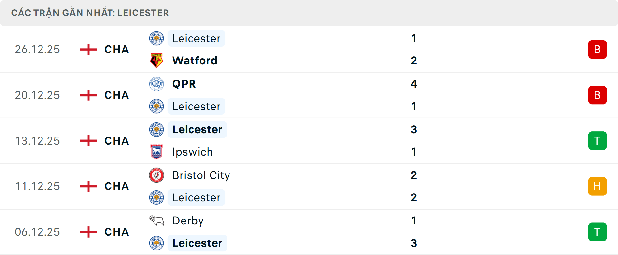The width and height of the screenshot is (618, 255).
Task: Toggle the red B badge for the Watford match
Action: 597,49
